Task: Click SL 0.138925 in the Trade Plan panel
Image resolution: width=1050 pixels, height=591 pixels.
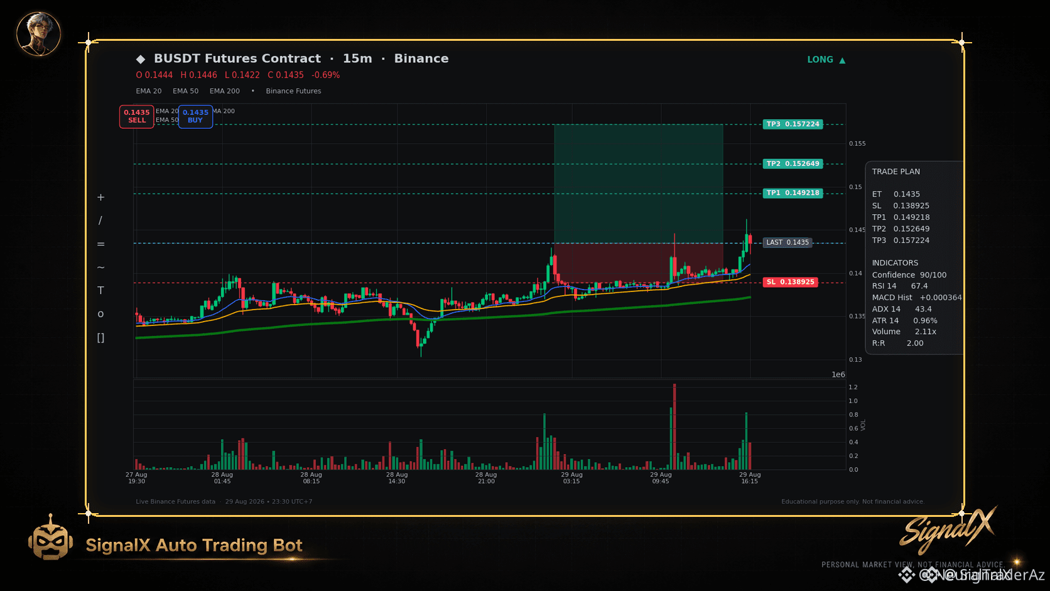Action: coord(901,206)
